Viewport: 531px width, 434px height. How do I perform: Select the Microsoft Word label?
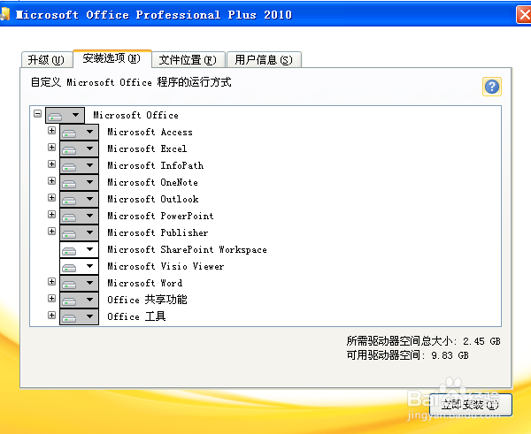(x=145, y=283)
